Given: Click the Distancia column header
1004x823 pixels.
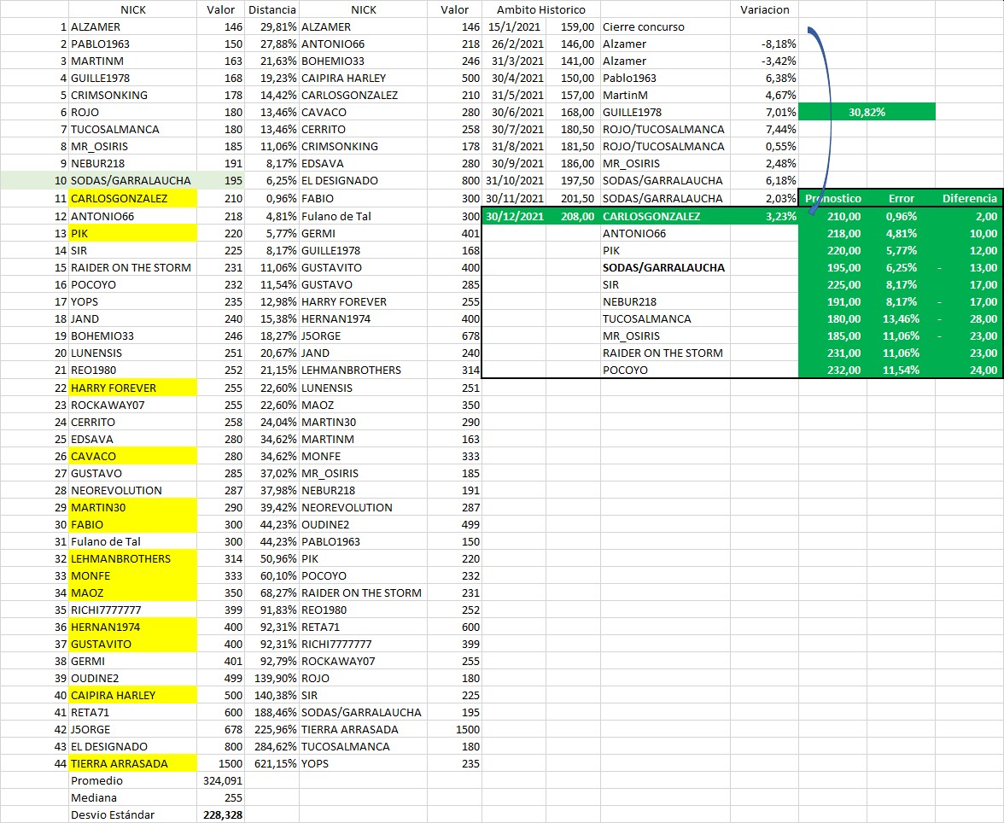Looking at the screenshot, I should 271,9.
